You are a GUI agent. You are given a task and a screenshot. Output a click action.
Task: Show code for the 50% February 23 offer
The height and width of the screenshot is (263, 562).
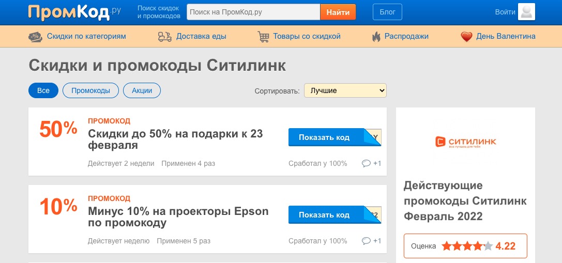pyautogui.click(x=324, y=137)
